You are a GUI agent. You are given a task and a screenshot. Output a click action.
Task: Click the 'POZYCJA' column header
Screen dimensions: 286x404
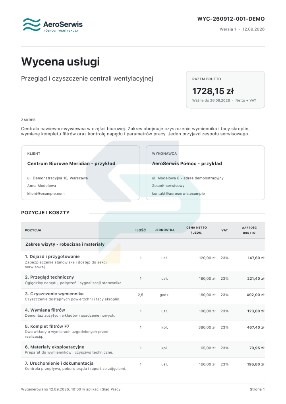(x=33, y=230)
